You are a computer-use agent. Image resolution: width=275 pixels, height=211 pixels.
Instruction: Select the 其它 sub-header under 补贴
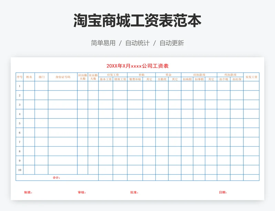tap(149, 79)
